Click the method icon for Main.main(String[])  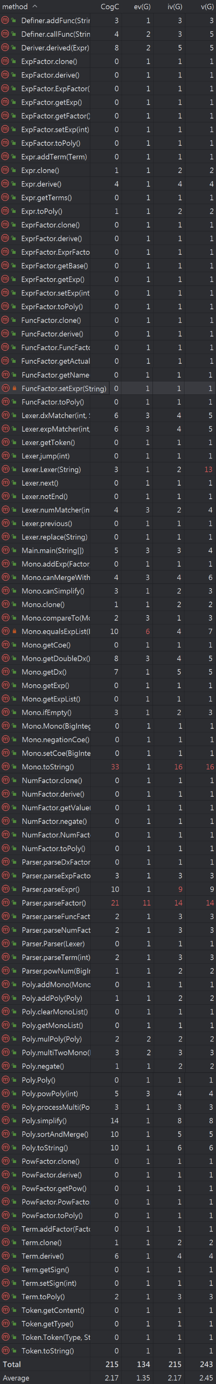[5, 550]
